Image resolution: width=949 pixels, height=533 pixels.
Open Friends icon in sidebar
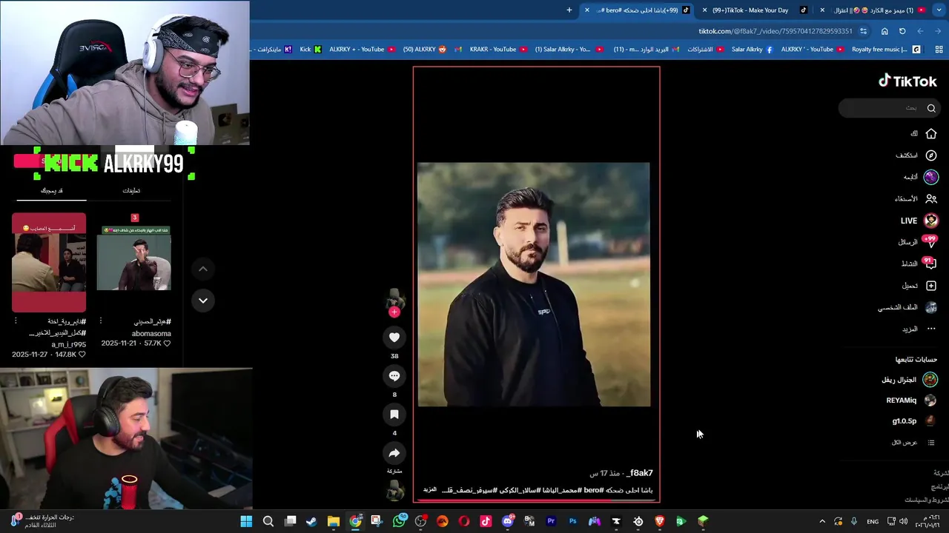pyautogui.click(x=931, y=198)
